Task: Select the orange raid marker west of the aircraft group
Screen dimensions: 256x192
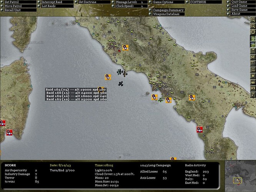Action: pyautogui.click(x=108, y=77)
